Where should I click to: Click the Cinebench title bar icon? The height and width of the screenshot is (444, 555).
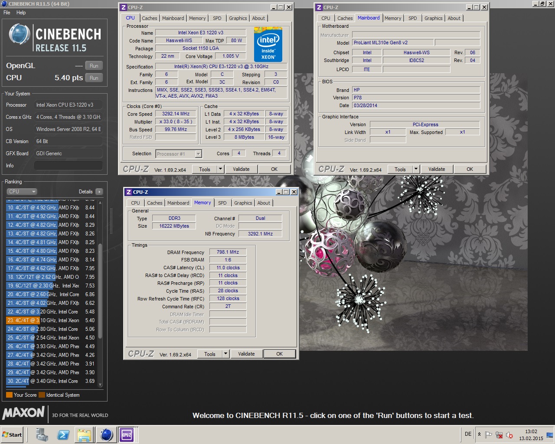(4, 3)
